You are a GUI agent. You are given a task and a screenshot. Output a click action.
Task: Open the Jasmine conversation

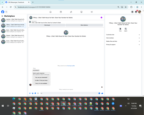(x=14, y=20)
